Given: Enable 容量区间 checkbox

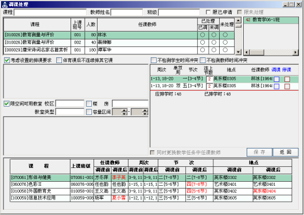Looking at the screenshot, I should click(89, 112).
